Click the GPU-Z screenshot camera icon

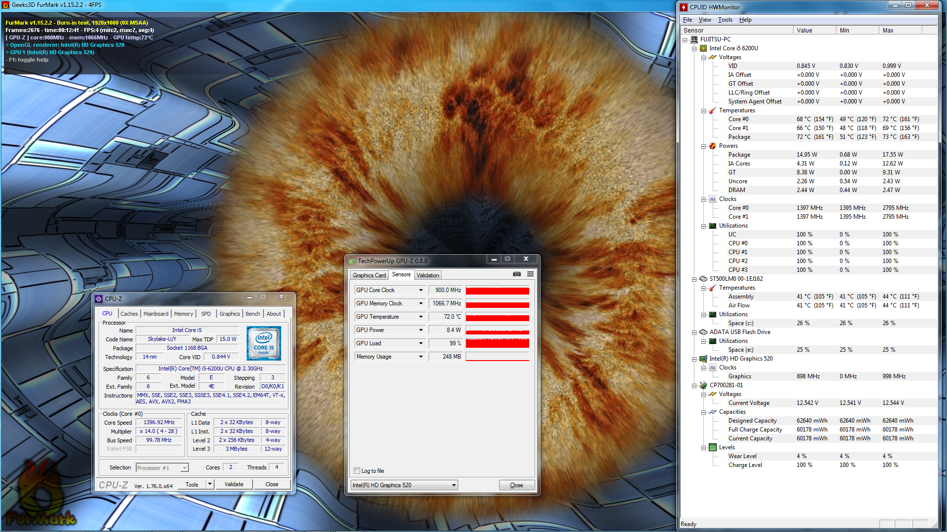(517, 274)
